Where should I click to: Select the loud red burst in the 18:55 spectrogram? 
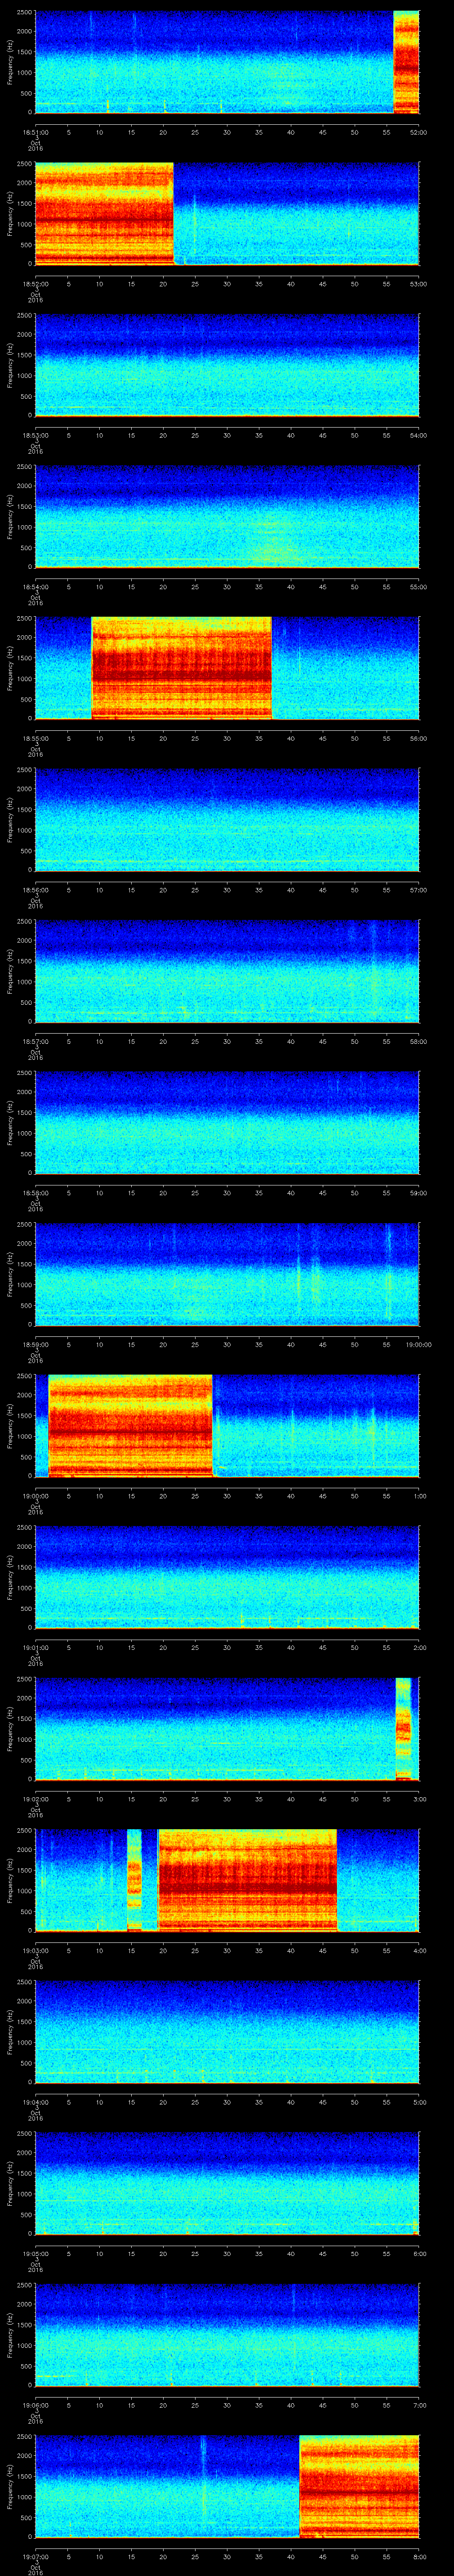[x=180, y=668]
